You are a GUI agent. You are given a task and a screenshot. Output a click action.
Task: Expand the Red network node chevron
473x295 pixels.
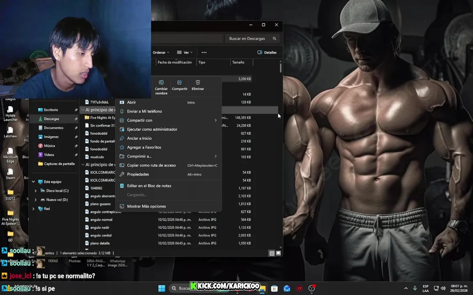click(x=34, y=209)
